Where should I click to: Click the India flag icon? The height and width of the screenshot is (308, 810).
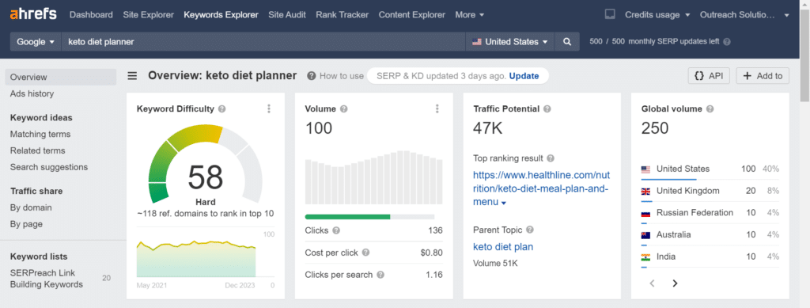click(645, 257)
